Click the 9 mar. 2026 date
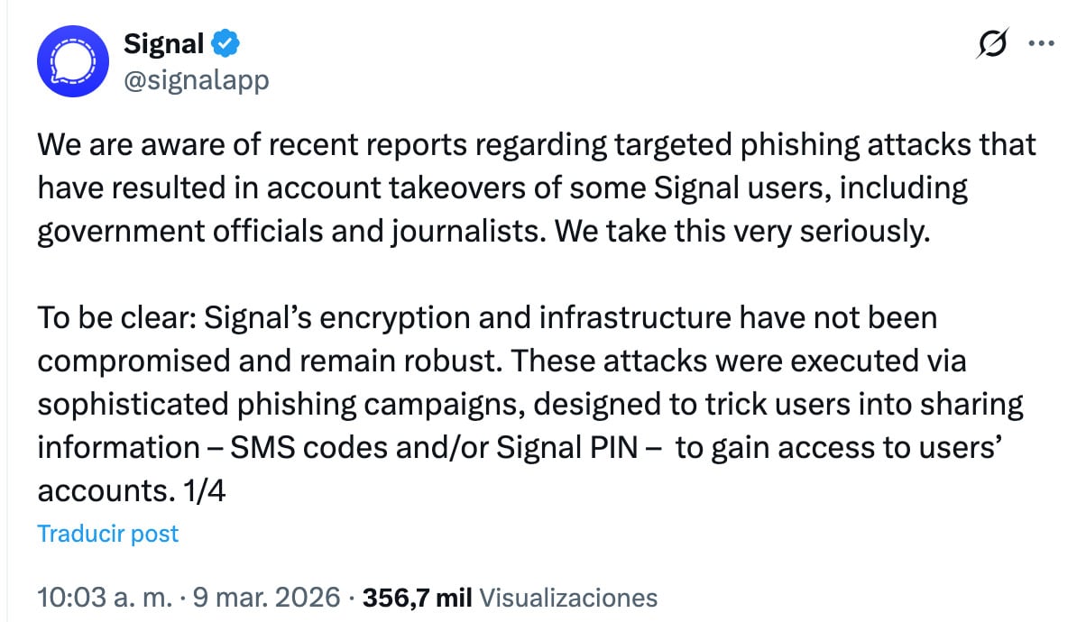The height and width of the screenshot is (622, 1086). [263, 597]
